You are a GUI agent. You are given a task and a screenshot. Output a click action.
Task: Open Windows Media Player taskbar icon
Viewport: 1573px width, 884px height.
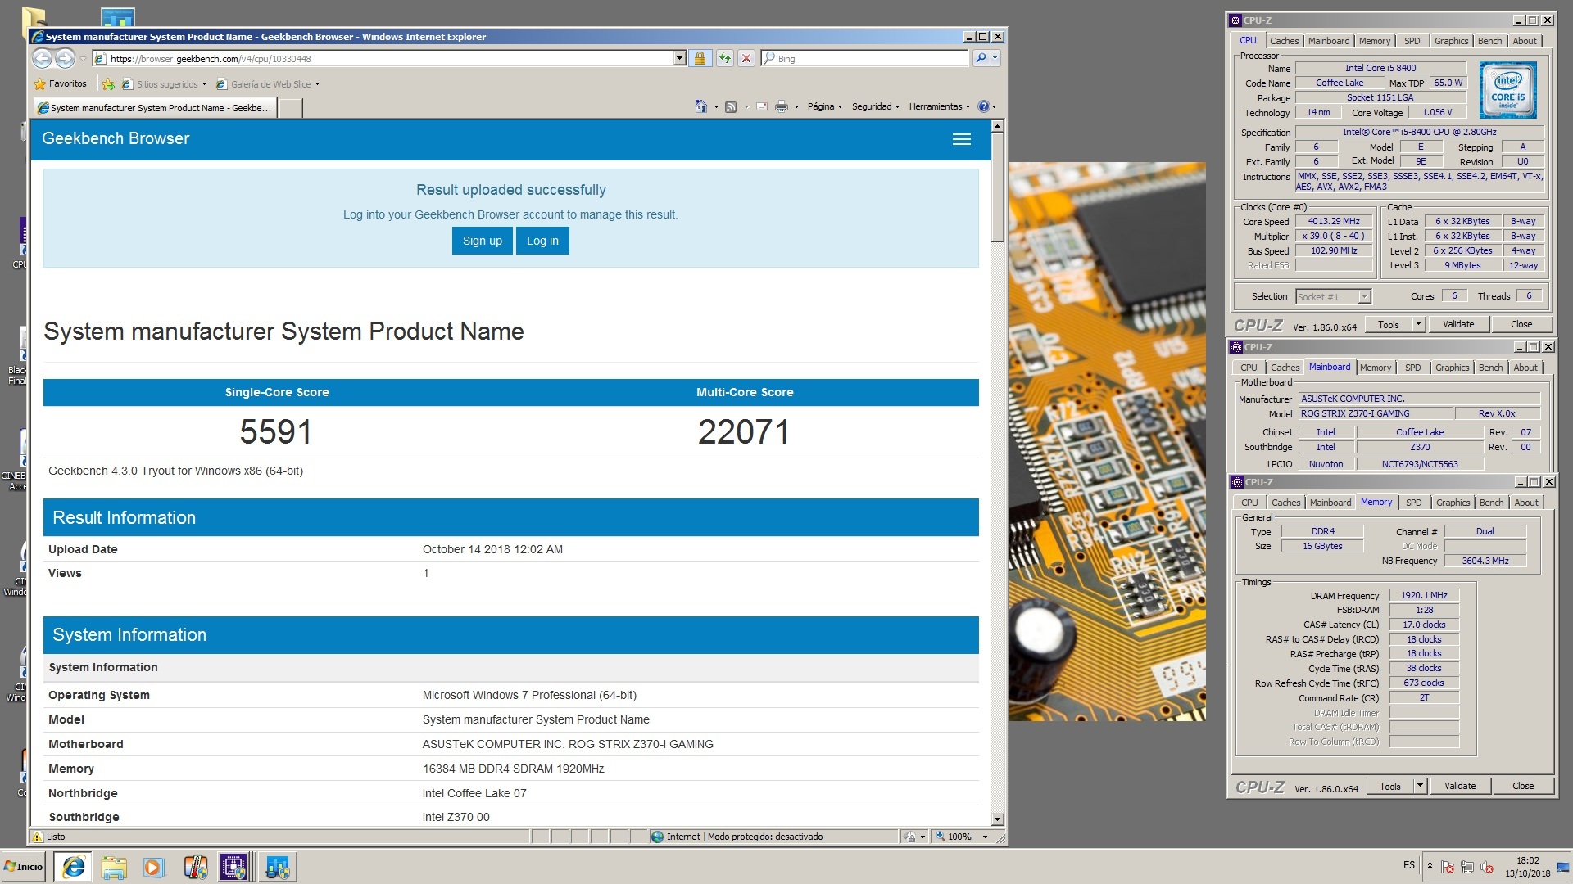point(154,866)
